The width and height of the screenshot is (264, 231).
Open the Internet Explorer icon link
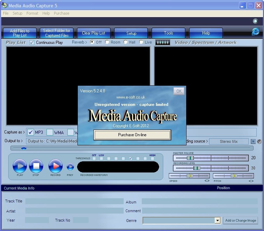[256, 31]
